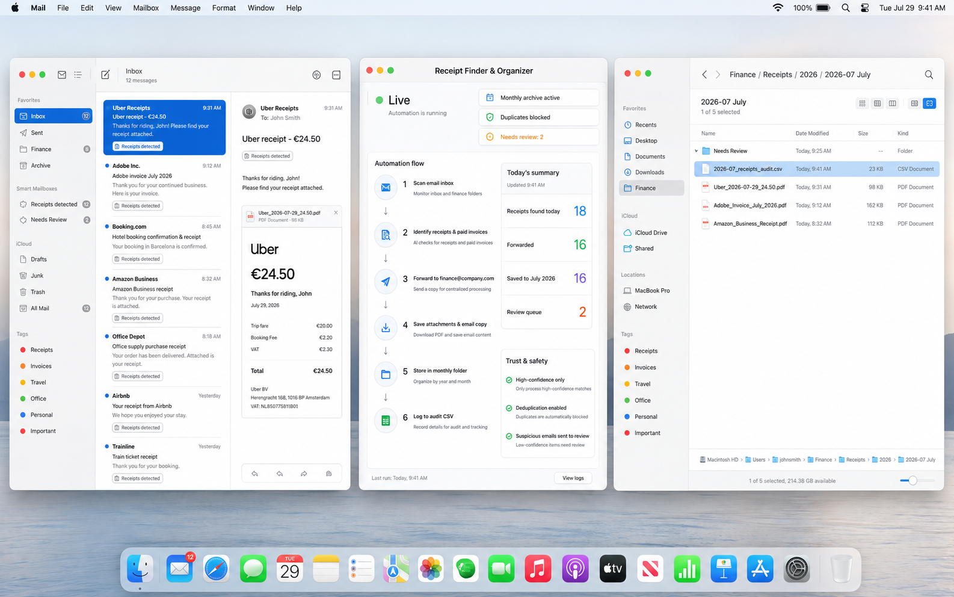Close the Uber PDF attachment with its X
The width and height of the screenshot is (954, 597).
336,212
